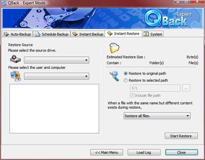Open the source drive dropdown
The image size is (205, 160).
[57, 60]
